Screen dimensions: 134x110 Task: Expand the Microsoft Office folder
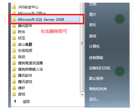pyautogui.click(x=32, y=13)
